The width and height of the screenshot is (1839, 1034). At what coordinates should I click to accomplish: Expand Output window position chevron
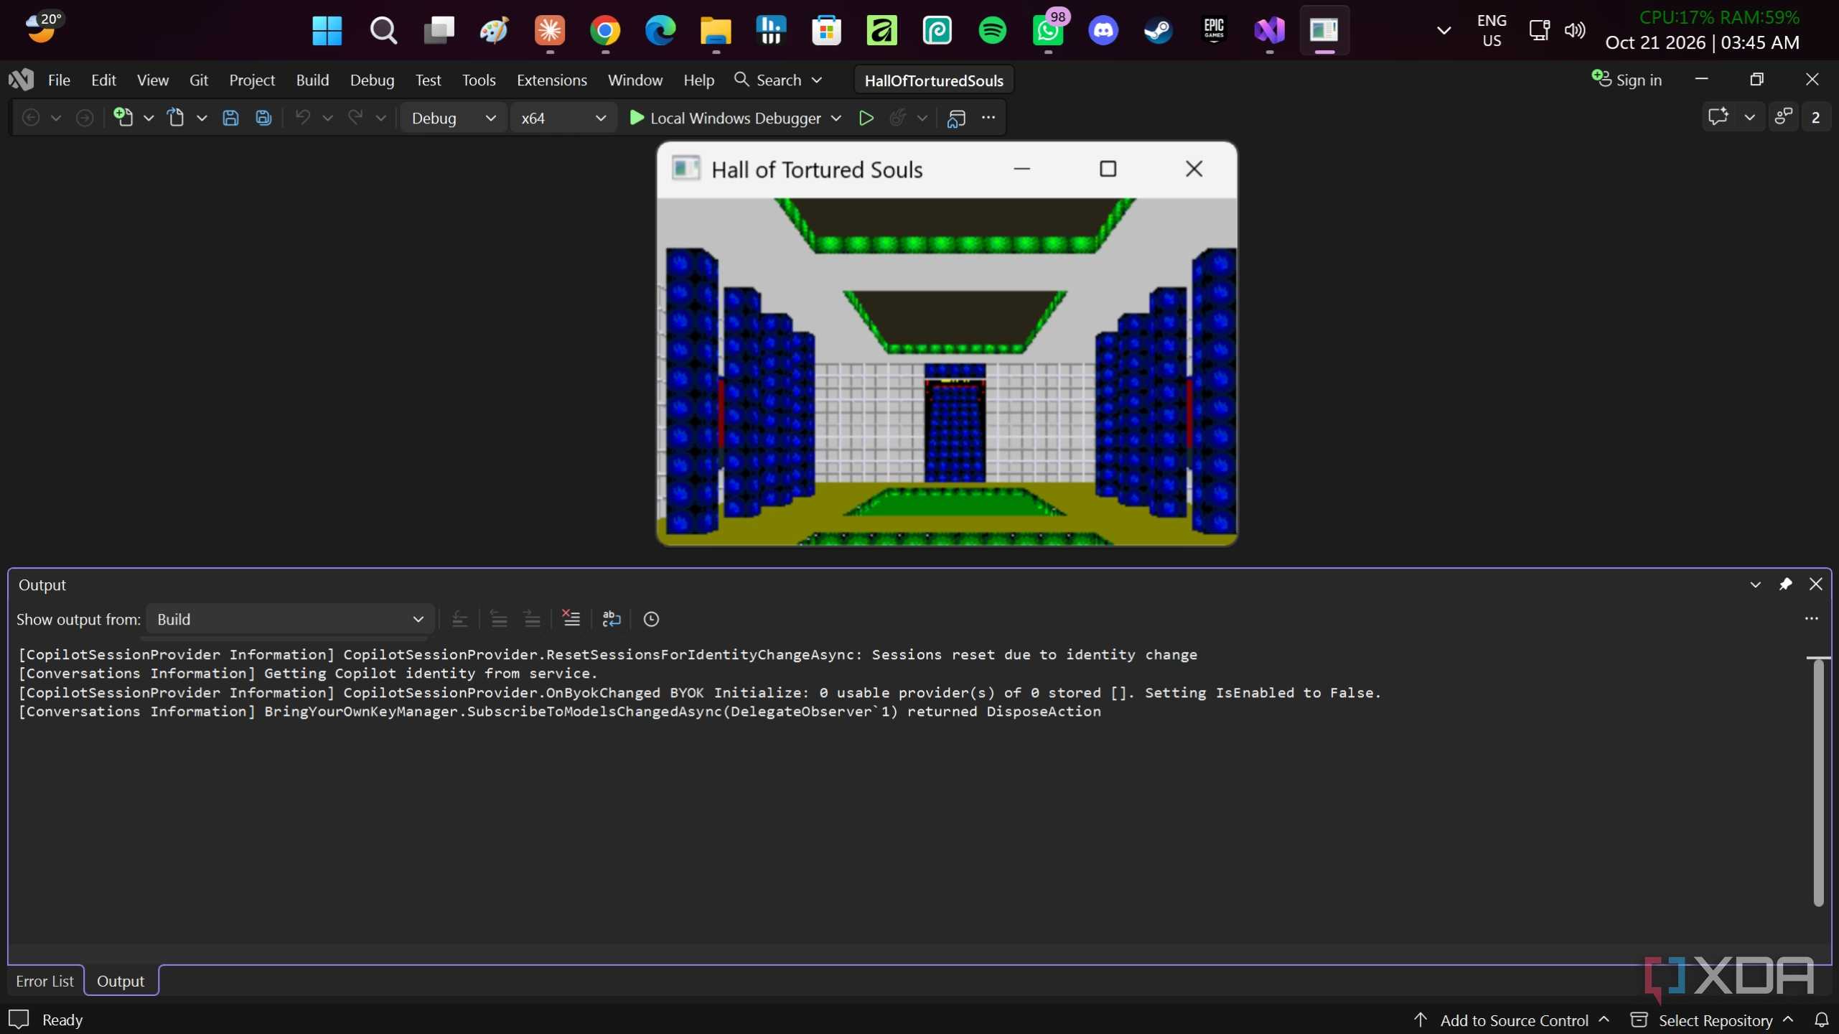point(1755,584)
